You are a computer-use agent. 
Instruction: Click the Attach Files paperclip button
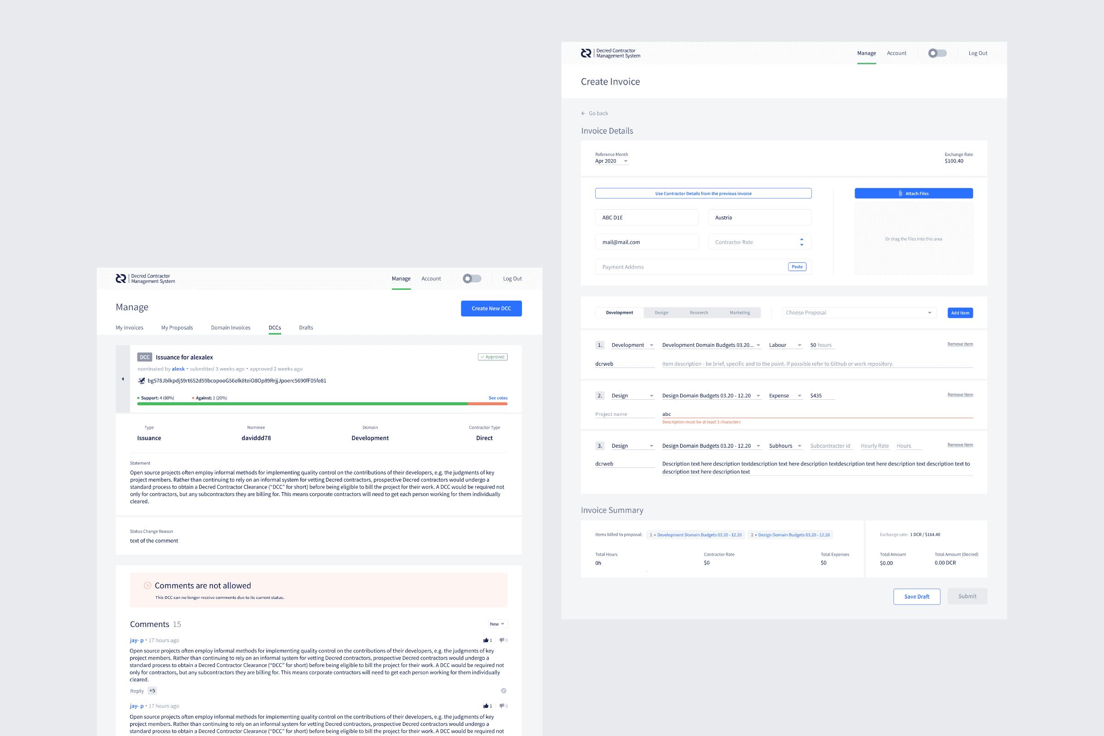click(913, 193)
